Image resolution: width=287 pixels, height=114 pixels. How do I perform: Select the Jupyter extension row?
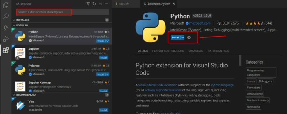(62, 53)
